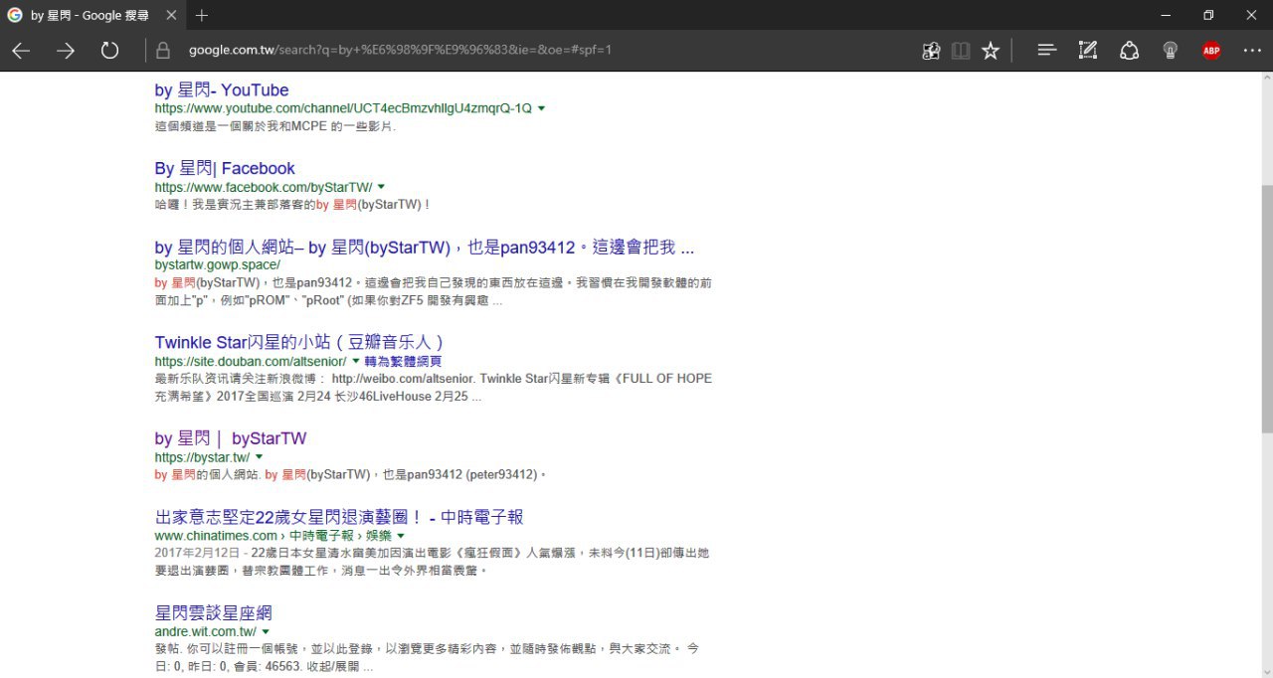Expand dropdown arrow beside bystar.tw URL
The height and width of the screenshot is (678, 1273).
pos(260,457)
